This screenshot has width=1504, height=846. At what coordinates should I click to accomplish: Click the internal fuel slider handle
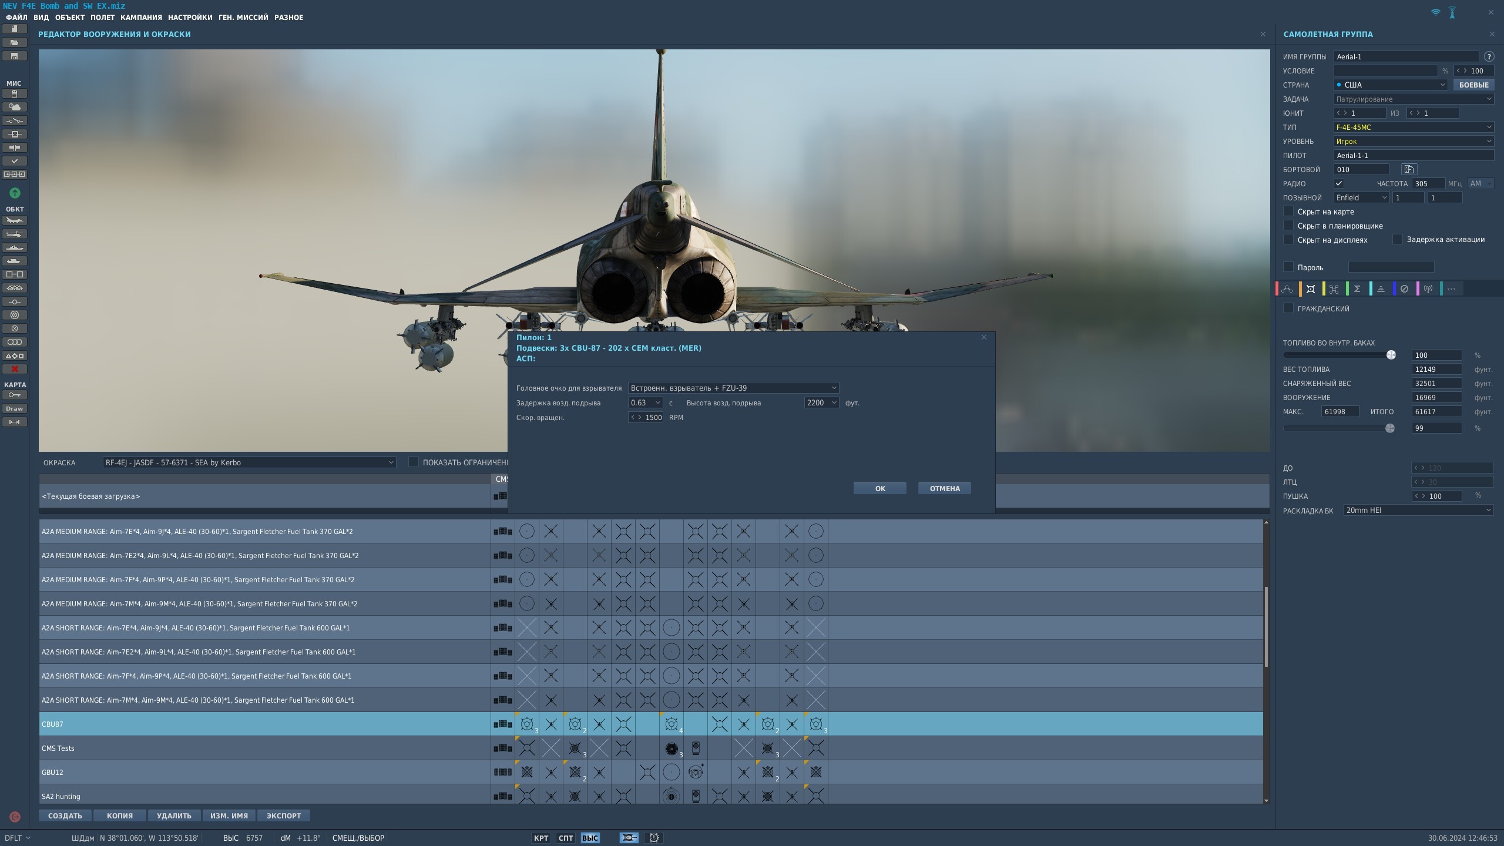tap(1391, 355)
